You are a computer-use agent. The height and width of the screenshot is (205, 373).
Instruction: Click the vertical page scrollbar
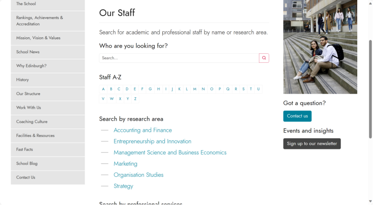(x=370, y=89)
